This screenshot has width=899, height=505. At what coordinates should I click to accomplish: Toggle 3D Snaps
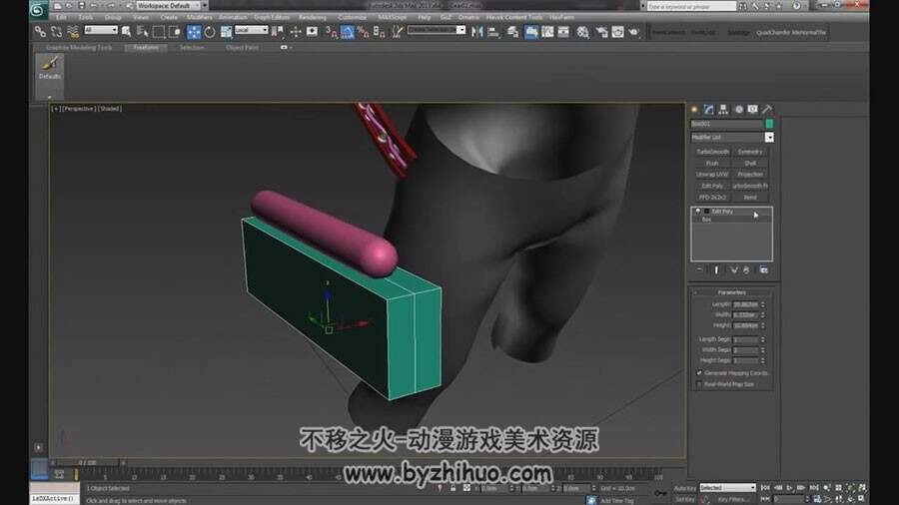click(331, 32)
